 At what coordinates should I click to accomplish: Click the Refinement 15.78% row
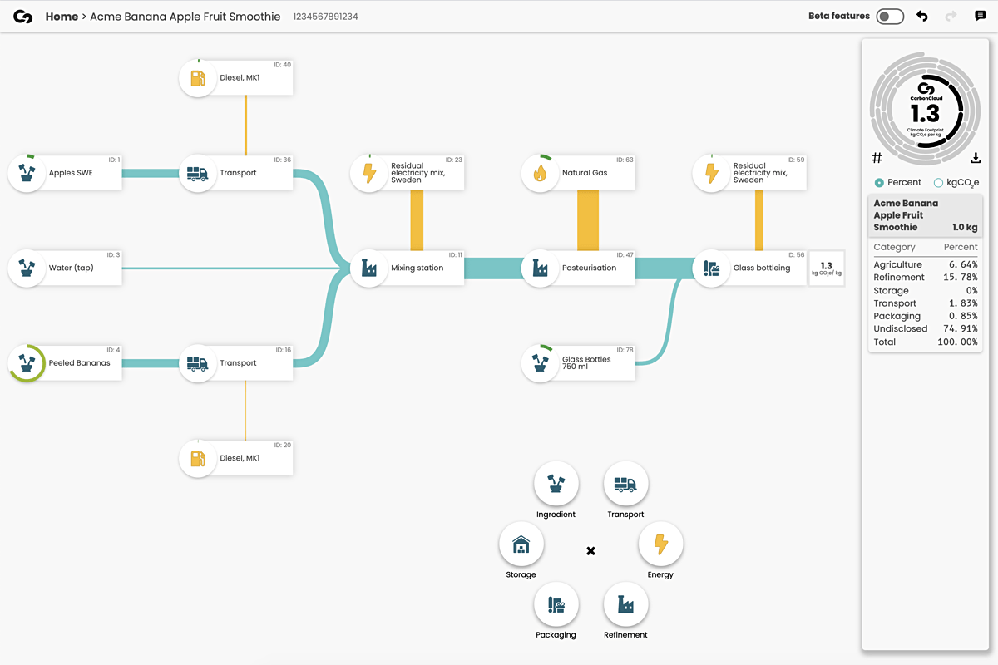[926, 278]
